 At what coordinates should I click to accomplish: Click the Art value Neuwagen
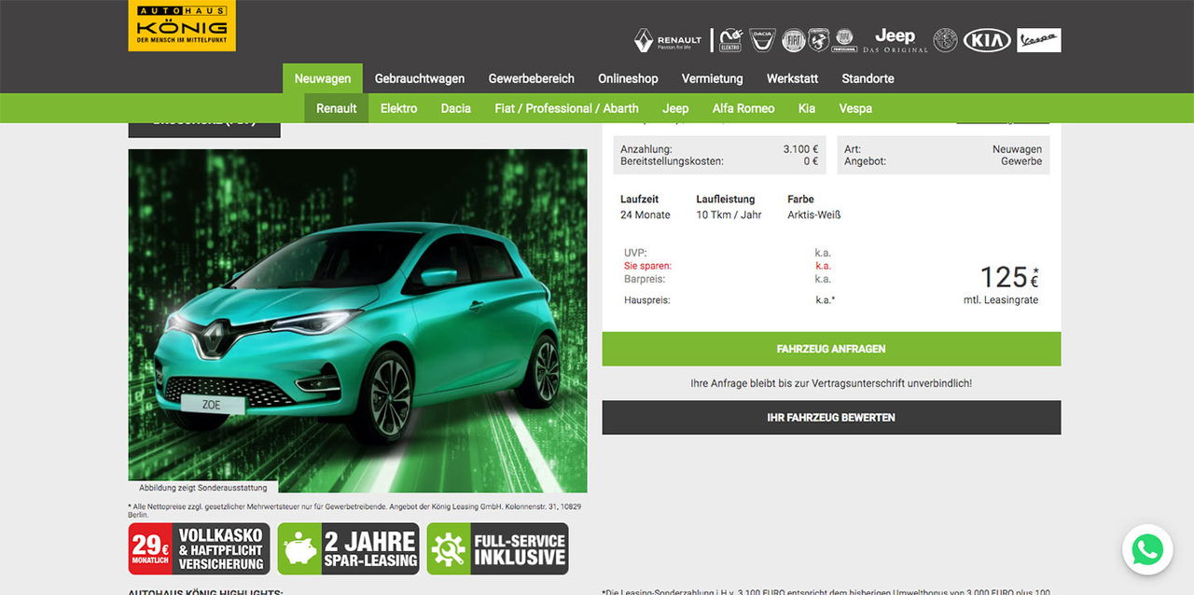(1017, 149)
